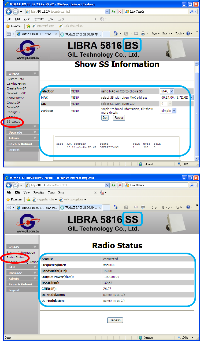Click Logout in BS sidebar
The width and height of the screenshot is (200, 341).
point(23,150)
